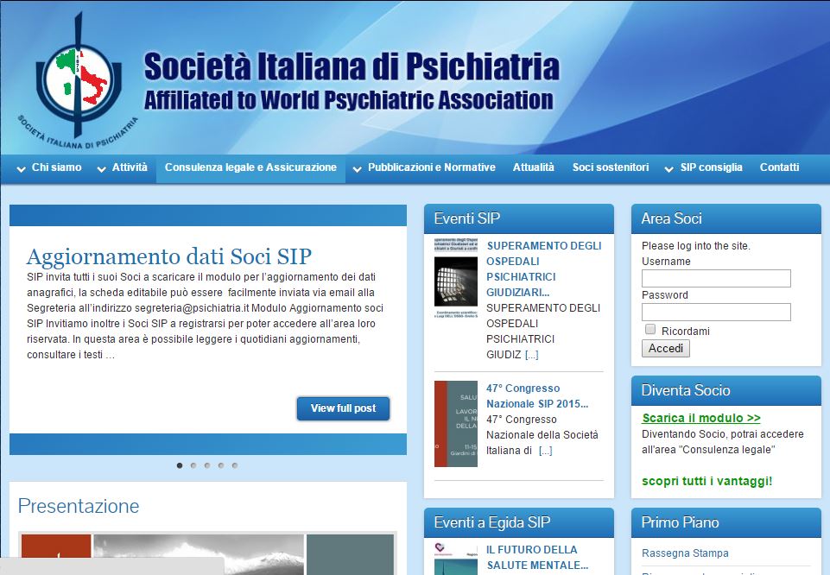Open the Scarica il modulo >> link
The image size is (830, 575).
point(700,418)
